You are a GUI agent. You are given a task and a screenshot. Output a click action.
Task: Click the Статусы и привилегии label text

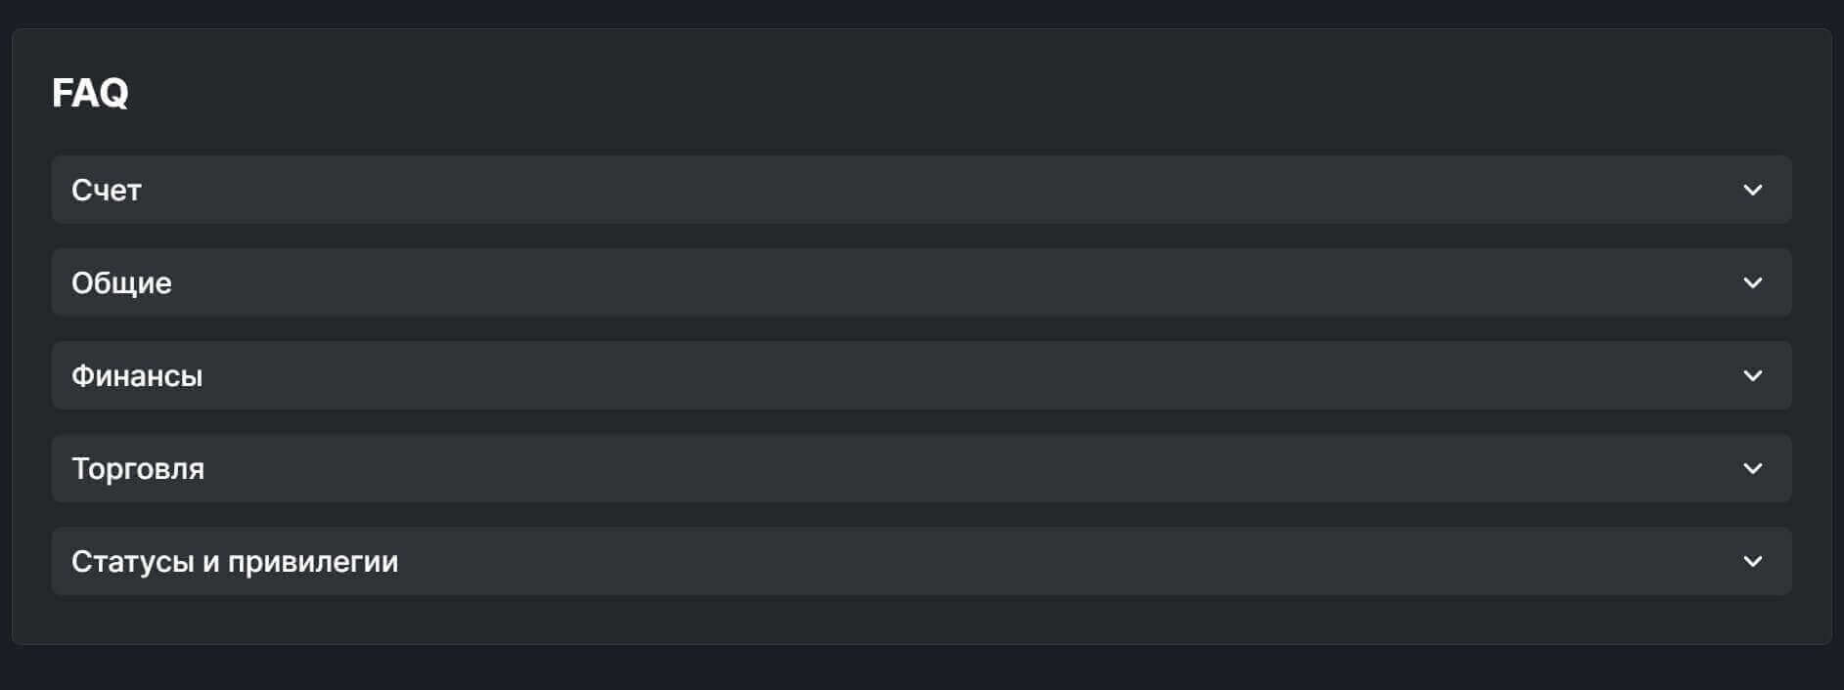click(x=235, y=561)
